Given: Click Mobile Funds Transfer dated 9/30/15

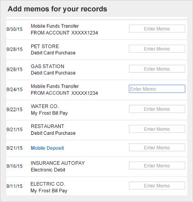Looking at the screenshot, I should [x=55, y=26].
